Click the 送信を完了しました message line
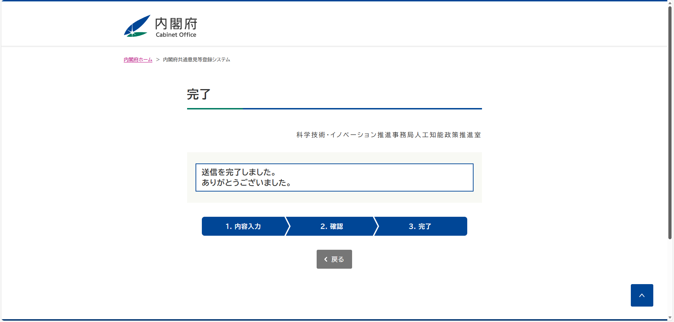The image size is (674, 322). (239, 172)
